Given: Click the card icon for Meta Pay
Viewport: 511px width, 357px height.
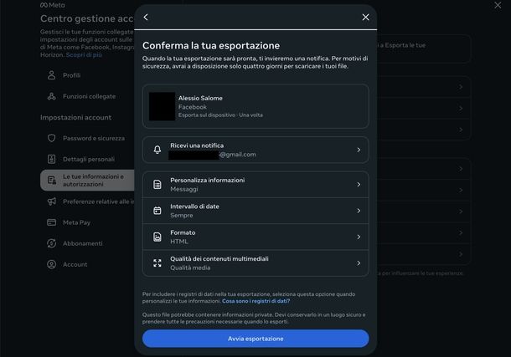Looking at the screenshot, I should (51, 222).
